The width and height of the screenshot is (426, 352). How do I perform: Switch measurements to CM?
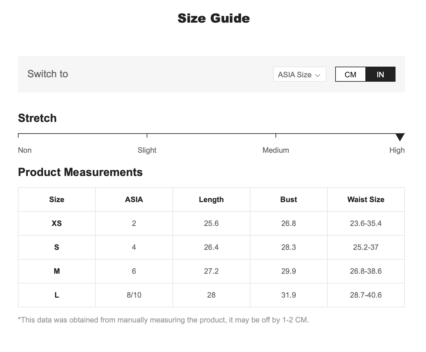pyautogui.click(x=350, y=74)
